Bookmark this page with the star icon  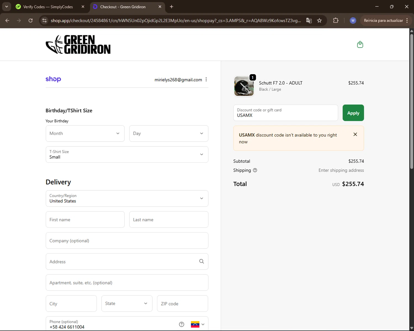[319, 20]
